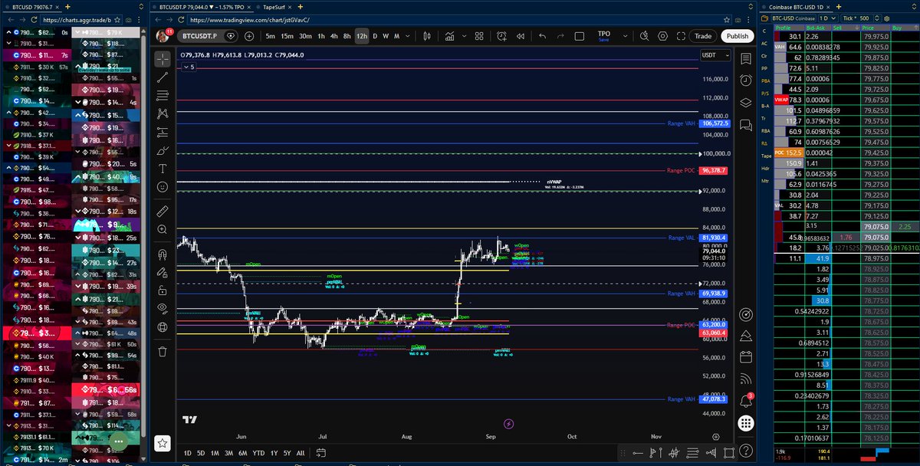Select the crosshair cursor tool
The width and height of the screenshot is (920, 466).
[163, 59]
